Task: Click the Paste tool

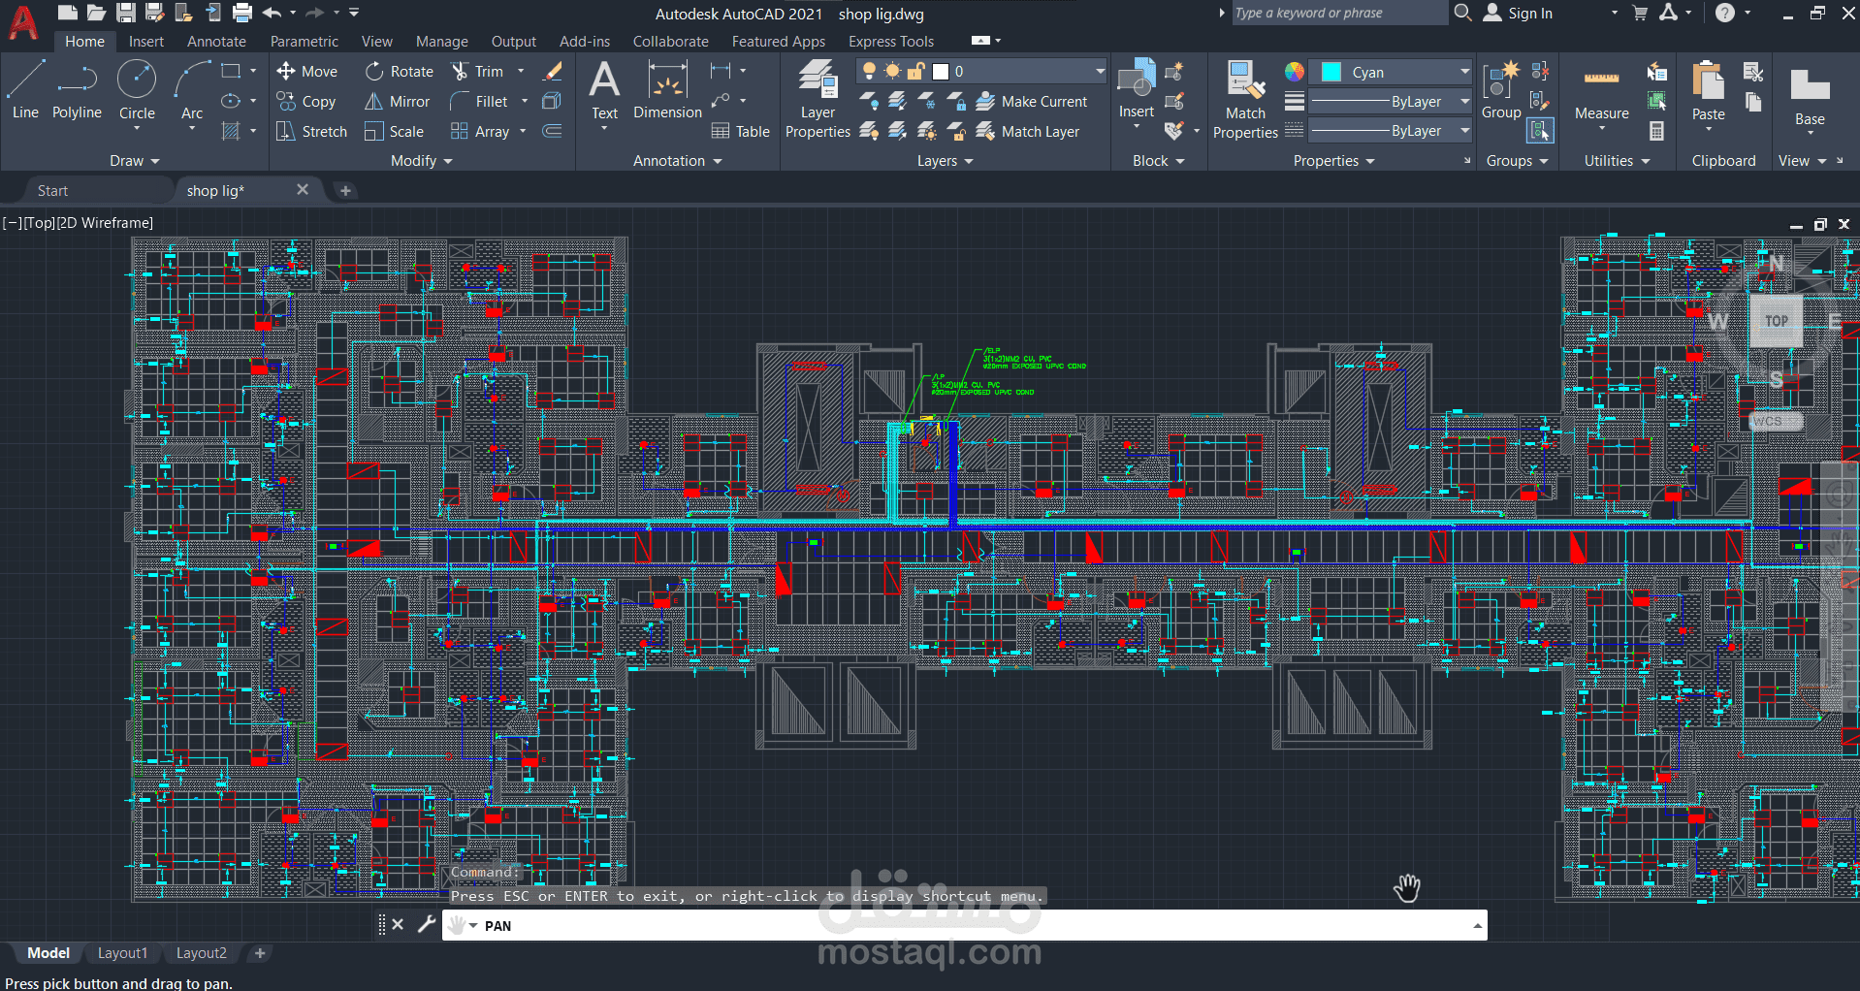Action: coord(1708,90)
